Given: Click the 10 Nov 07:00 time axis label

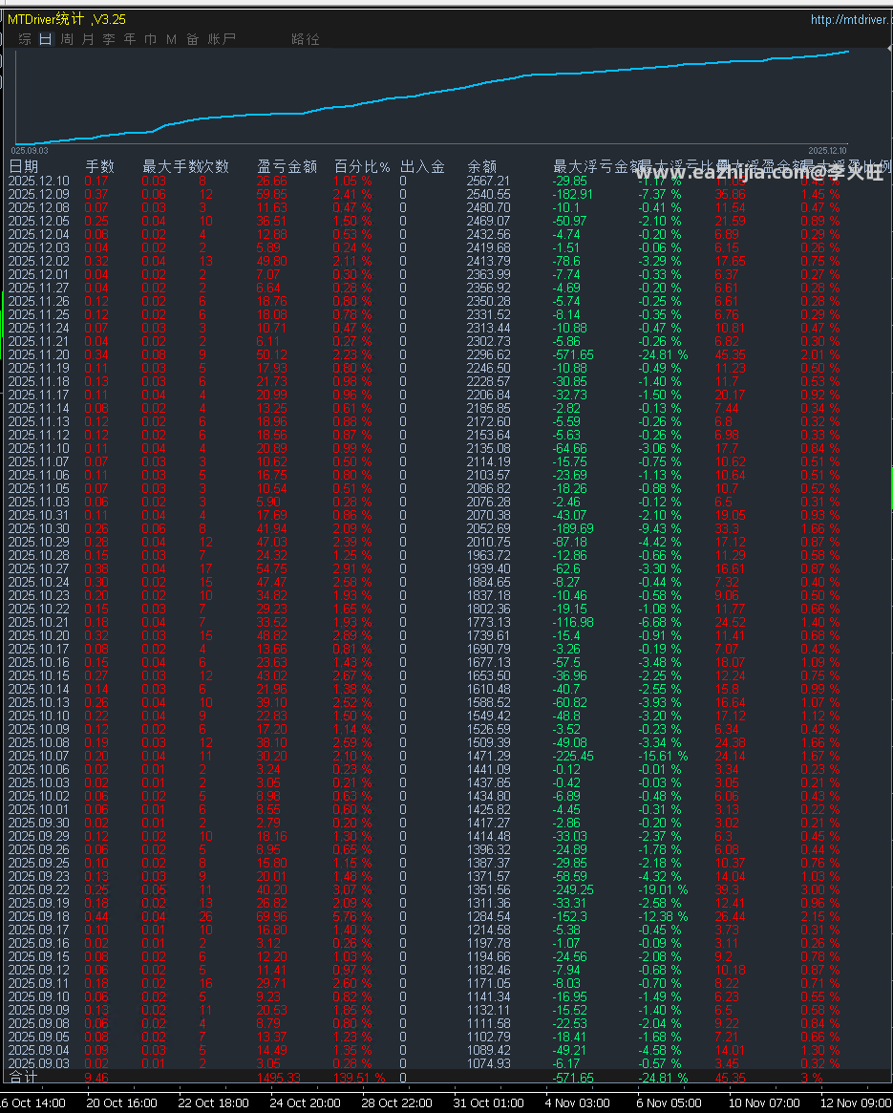Looking at the screenshot, I should click(x=764, y=1103).
